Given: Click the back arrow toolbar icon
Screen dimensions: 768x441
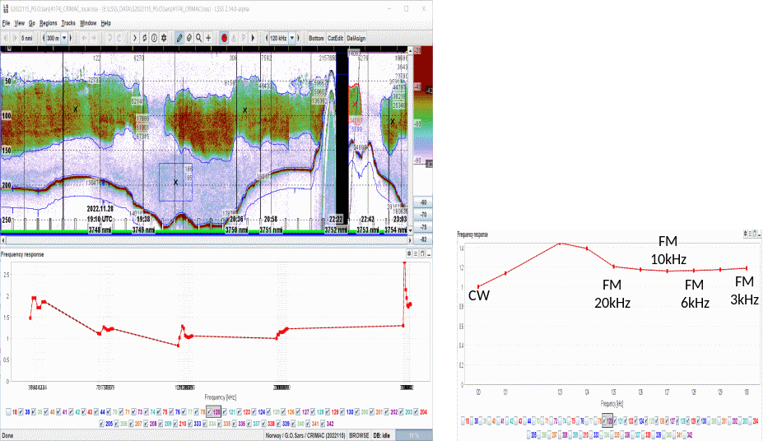Looking at the screenshot, I should (84, 38).
